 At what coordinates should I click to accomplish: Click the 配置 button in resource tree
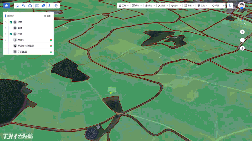coord(47,16)
